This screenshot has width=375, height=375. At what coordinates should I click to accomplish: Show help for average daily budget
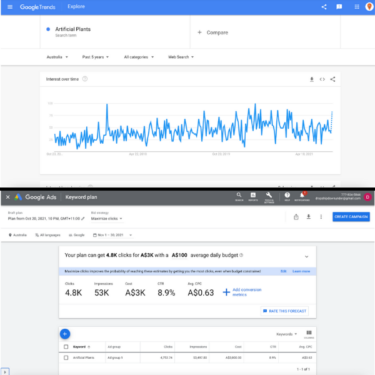click(x=241, y=255)
